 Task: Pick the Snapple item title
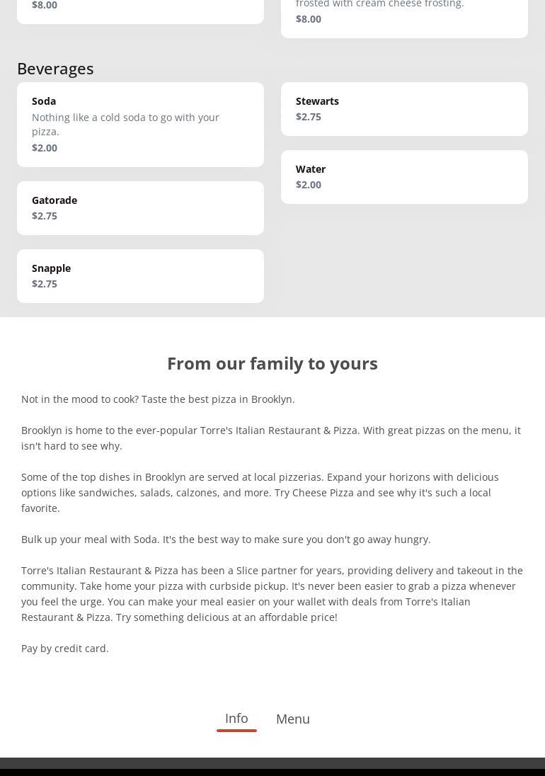(x=51, y=268)
